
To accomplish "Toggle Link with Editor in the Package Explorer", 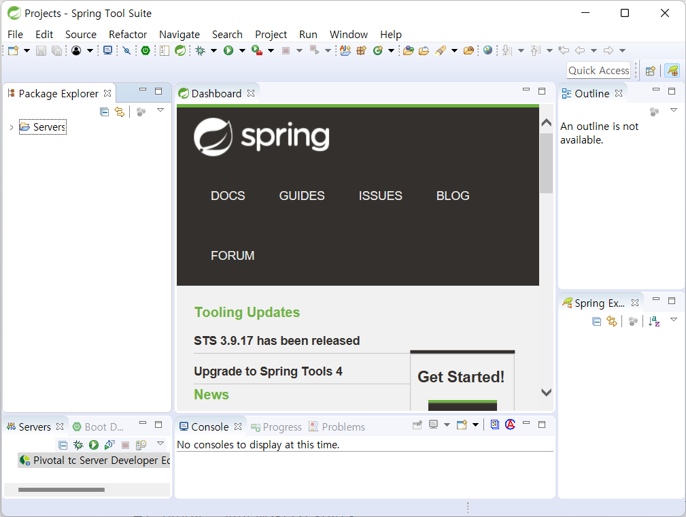I will coord(120,112).
